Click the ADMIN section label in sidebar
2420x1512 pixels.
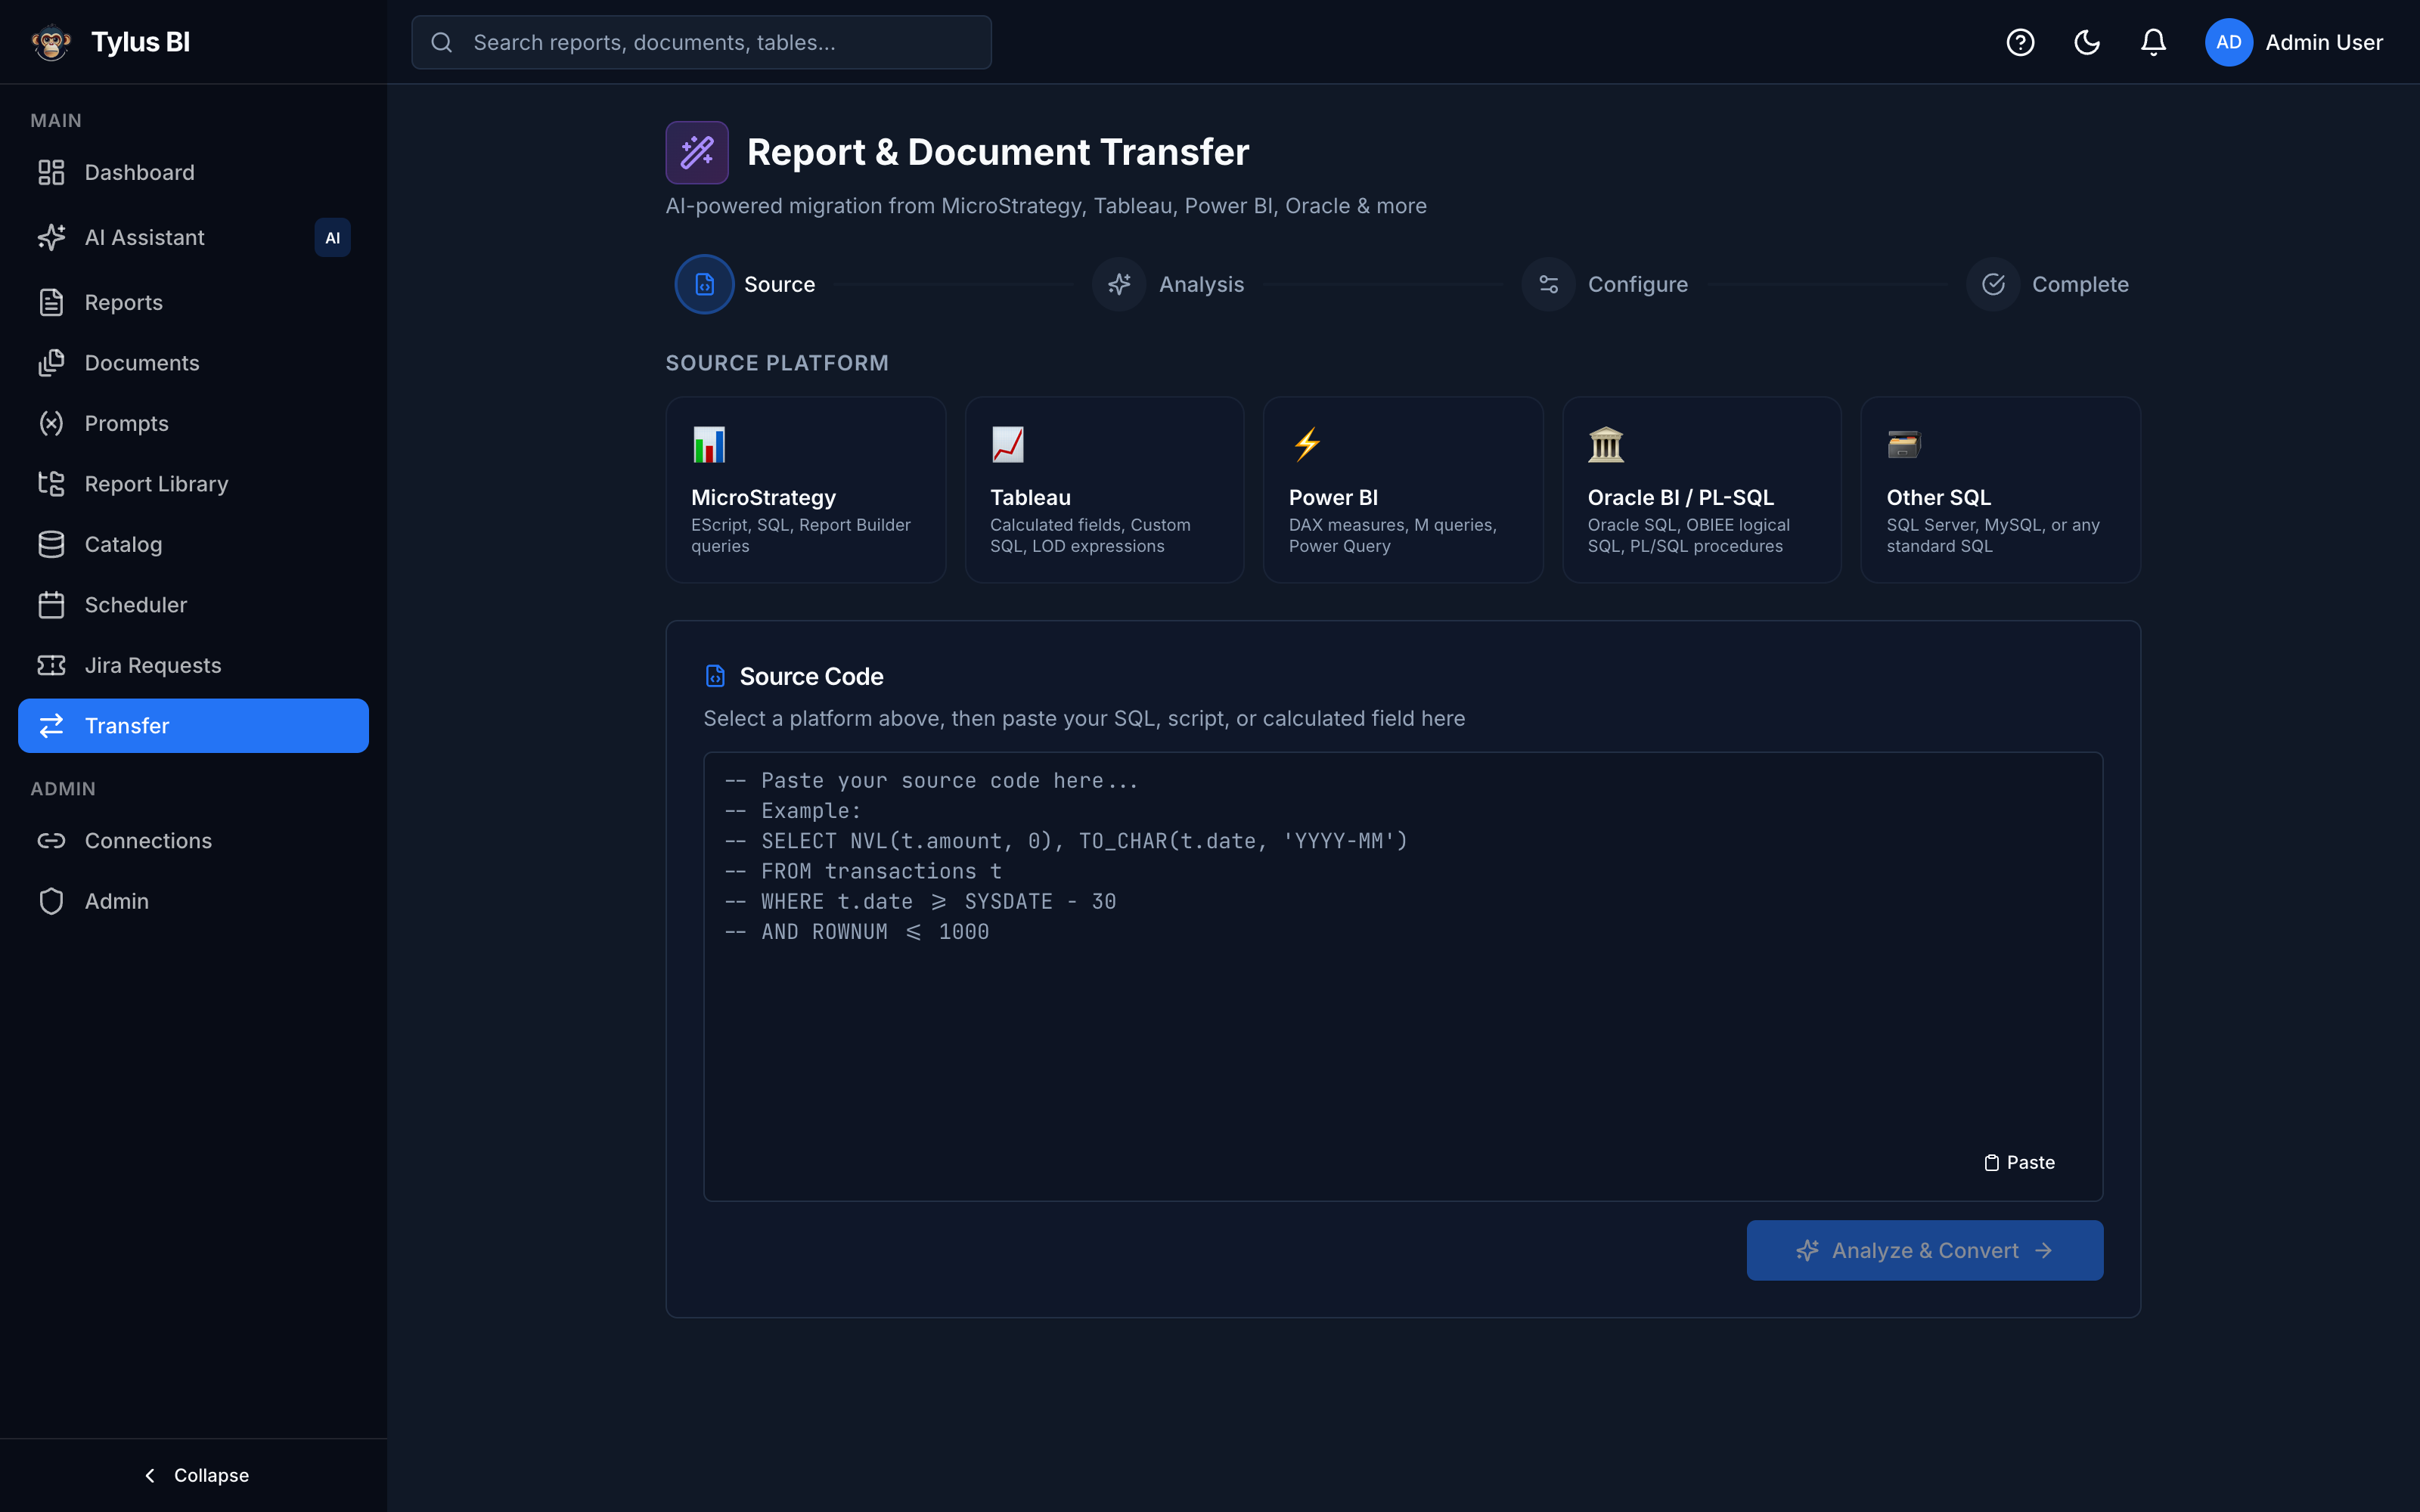coord(63,789)
